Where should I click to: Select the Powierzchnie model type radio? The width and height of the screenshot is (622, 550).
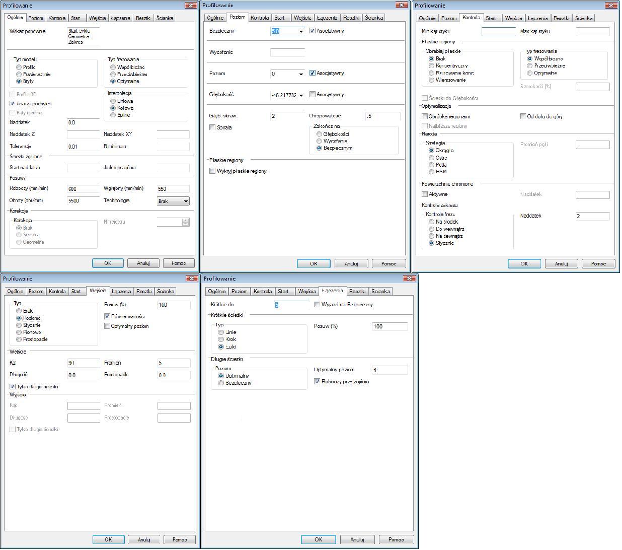click(19, 74)
